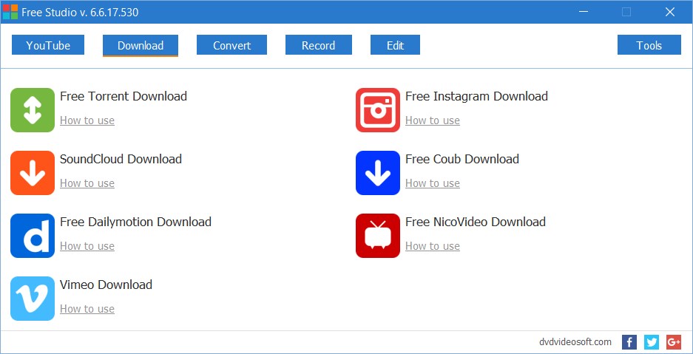The image size is (693, 354).
Task: Click the 'Free Coub Download' title
Action: 462,159
